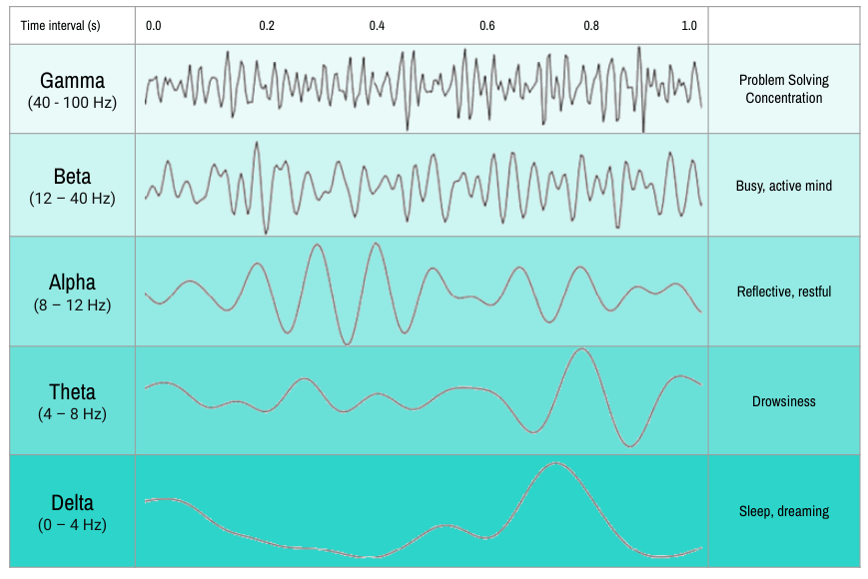The width and height of the screenshot is (868, 579).
Task: Click the Alpha waveform trace
Action: [x=424, y=293]
